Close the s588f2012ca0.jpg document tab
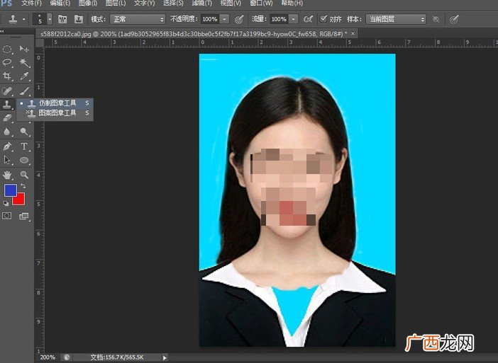Viewport: 498px width, 363px height. coord(353,33)
